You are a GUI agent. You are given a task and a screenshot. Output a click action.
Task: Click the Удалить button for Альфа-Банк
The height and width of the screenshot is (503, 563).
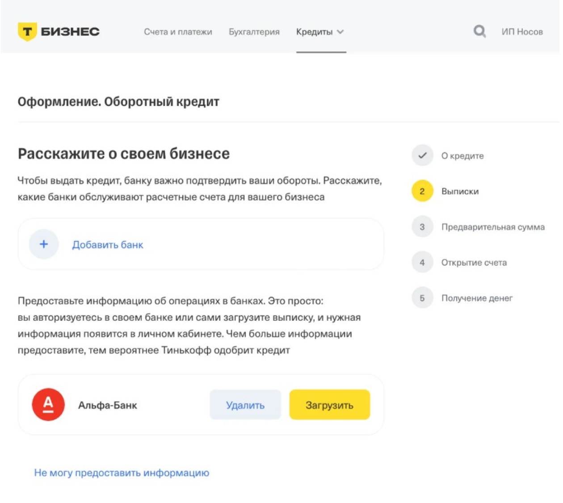click(245, 405)
